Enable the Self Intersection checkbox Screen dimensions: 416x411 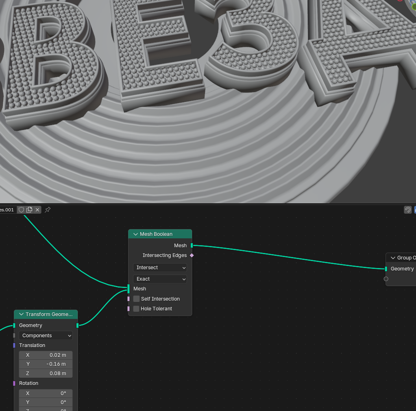tap(136, 299)
